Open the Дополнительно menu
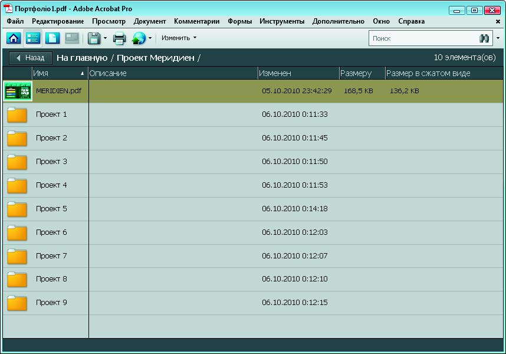 pos(338,21)
